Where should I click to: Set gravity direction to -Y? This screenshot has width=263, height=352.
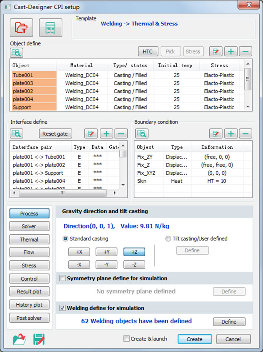coord(107,265)
